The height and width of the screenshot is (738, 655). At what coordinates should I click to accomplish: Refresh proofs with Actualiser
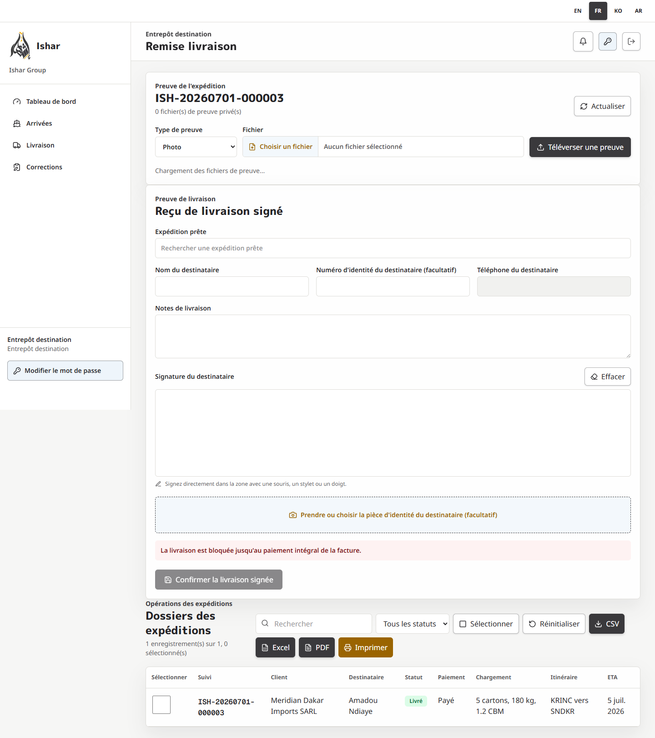point(602,106)
